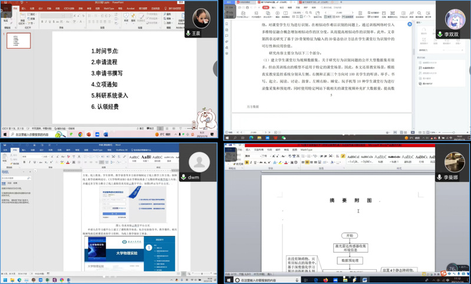
Task: Click 王晨's participant avatar
Action: [201, 18]
